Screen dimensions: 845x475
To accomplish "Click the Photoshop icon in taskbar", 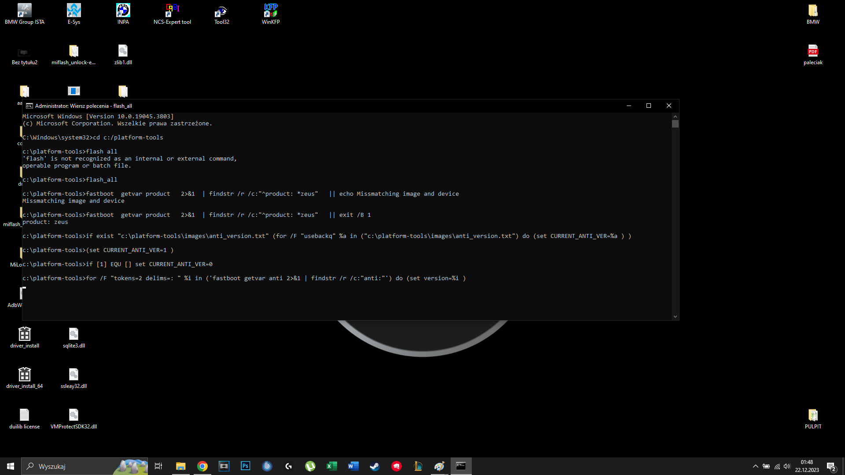I will tap(246, 466).
